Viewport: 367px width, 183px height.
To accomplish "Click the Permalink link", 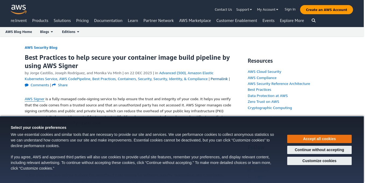I will (x=219, y=79).
